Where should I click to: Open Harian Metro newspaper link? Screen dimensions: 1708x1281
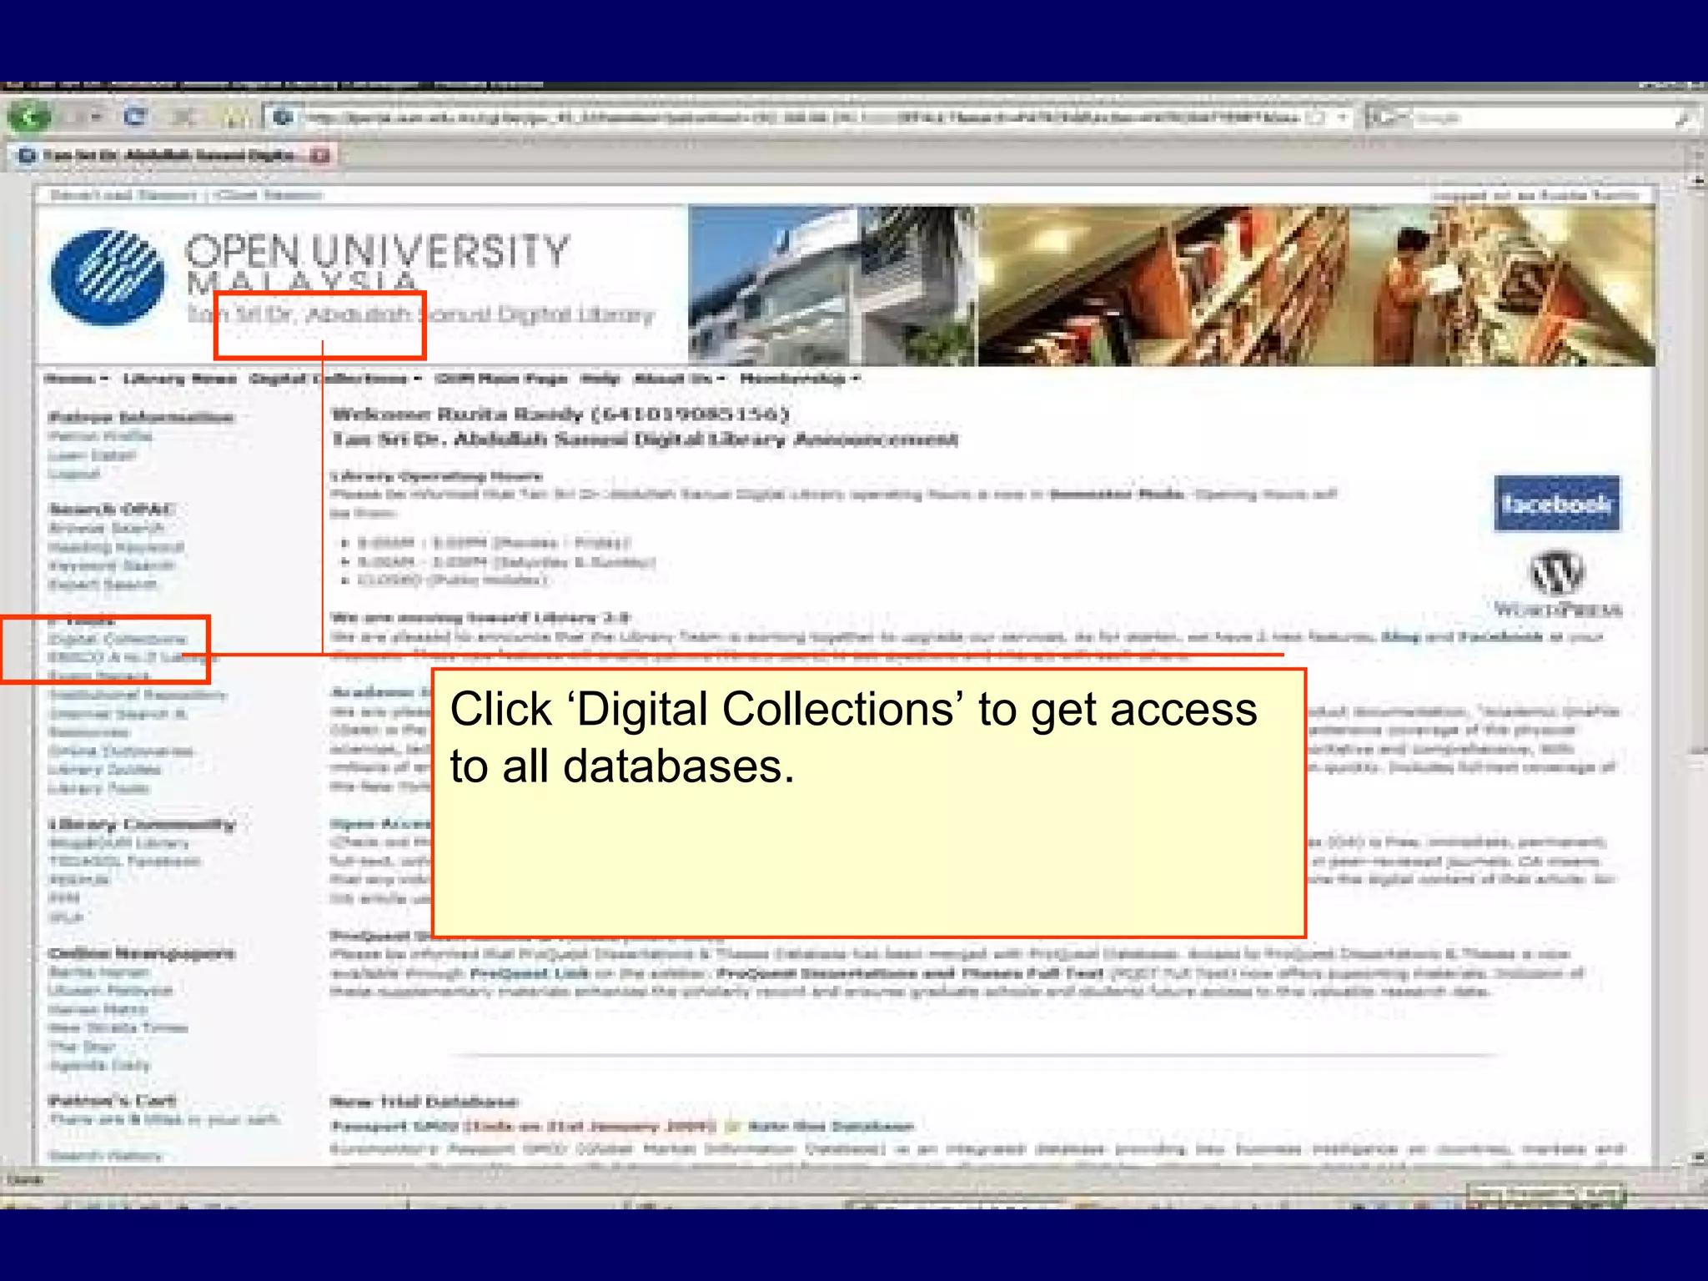[x=98, y=1009]
